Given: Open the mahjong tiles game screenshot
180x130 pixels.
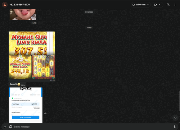Looking at the screenshot, I should (44, 67).
